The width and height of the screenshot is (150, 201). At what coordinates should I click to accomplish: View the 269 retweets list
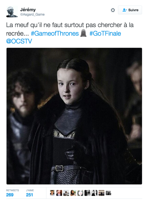(12, 193)
